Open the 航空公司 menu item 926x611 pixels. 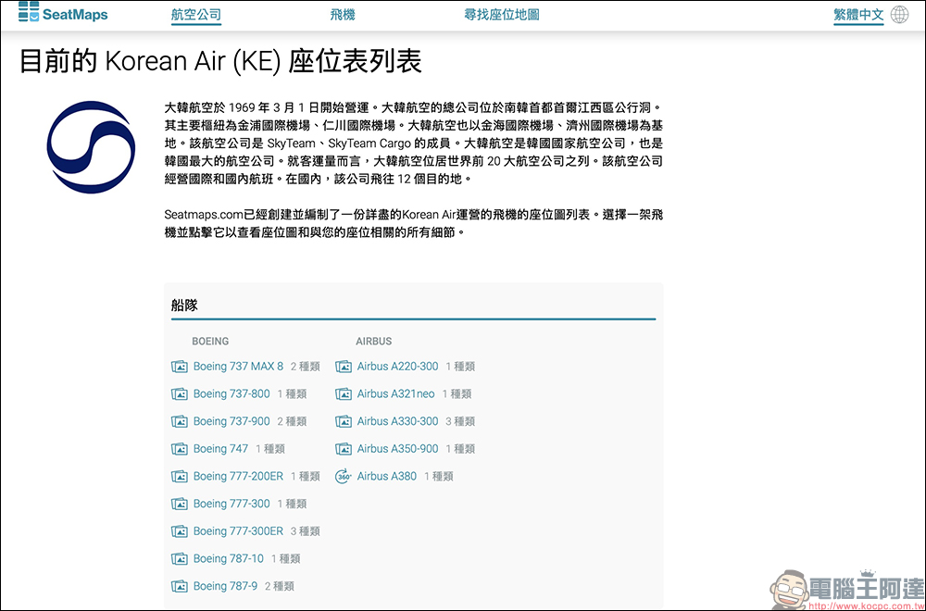(196, 15)
